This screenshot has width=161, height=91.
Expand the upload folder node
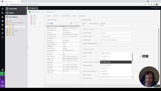click(7, 35)
